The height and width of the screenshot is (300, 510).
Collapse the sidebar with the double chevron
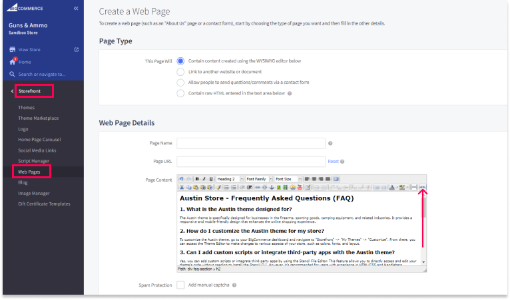point(76,8)
